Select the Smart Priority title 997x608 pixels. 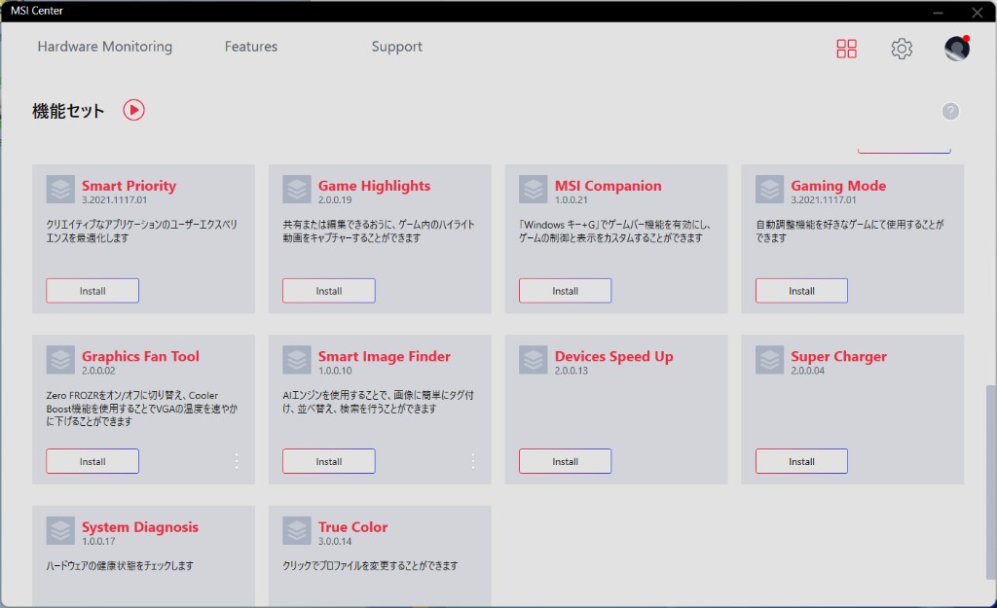129,186
